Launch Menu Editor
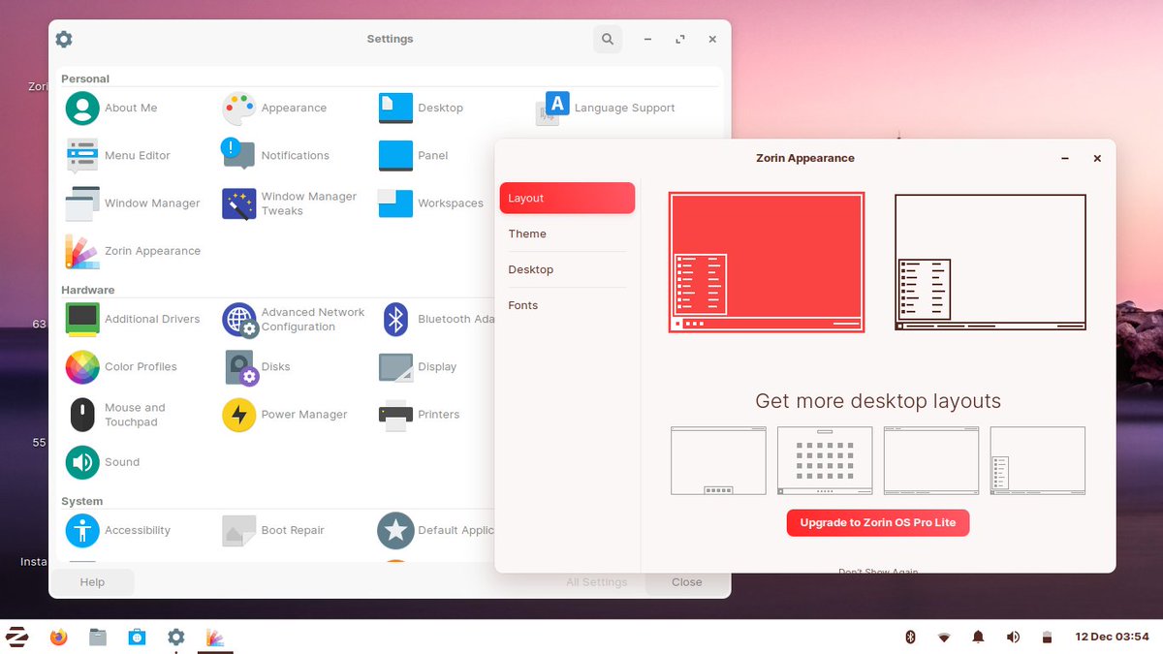Image resolution: width=1163 pixels, height=654 pixels. point(118,155)
